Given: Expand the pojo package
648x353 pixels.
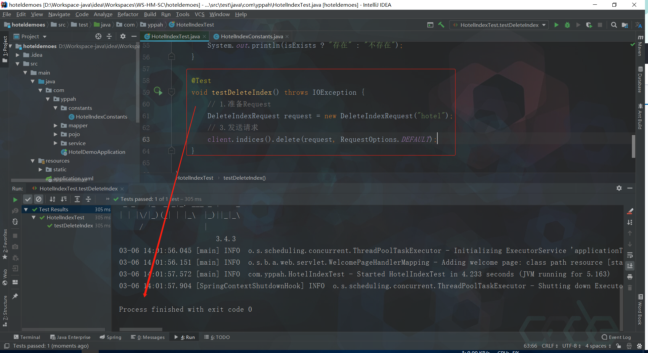Looking at the screenshot, I should (55, 134).
